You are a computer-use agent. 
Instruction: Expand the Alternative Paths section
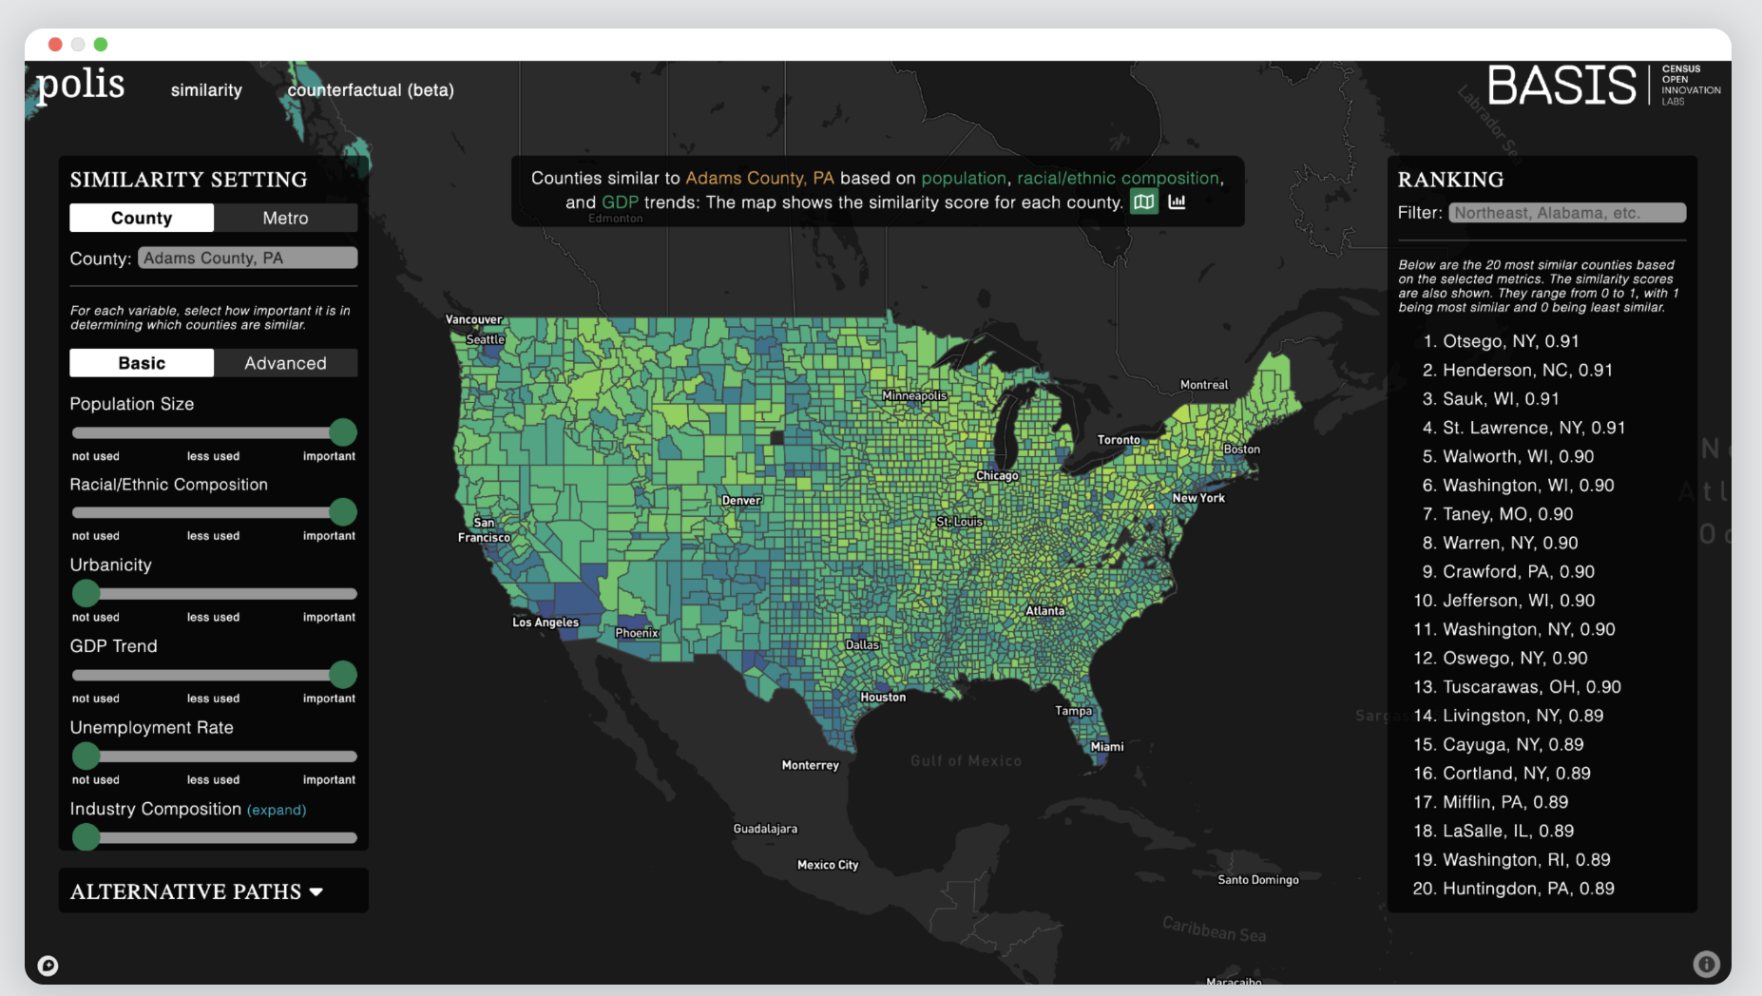click(197, 891)
